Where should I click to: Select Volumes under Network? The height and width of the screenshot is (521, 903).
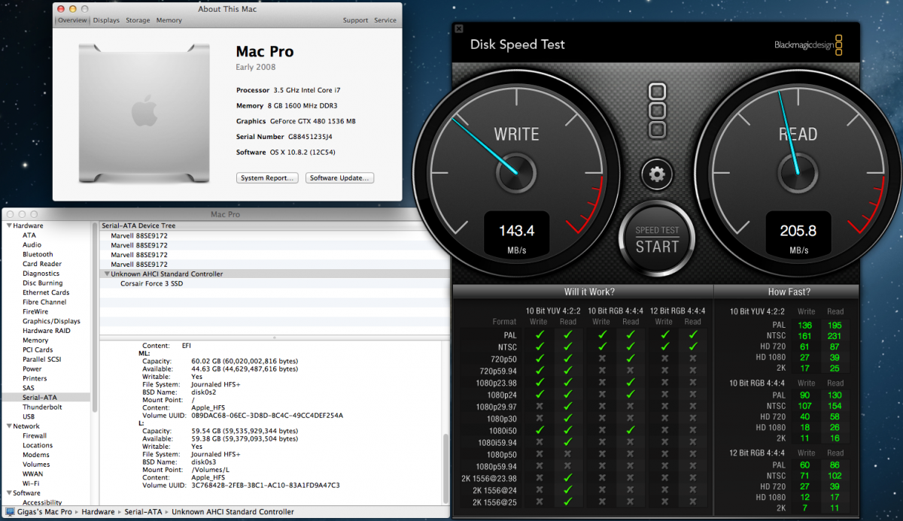click(x=36, y=465)
